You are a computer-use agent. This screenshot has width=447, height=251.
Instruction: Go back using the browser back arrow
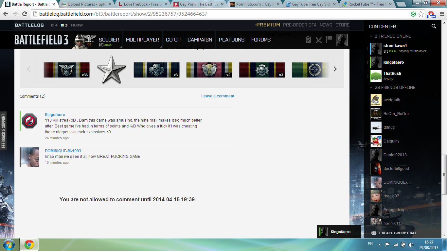6,14
